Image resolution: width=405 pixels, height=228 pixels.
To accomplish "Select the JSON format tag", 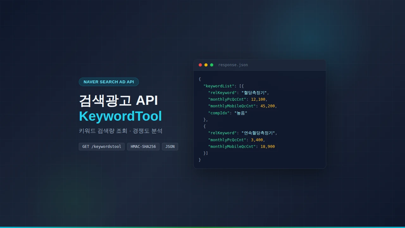I will [x=170, y=146].
